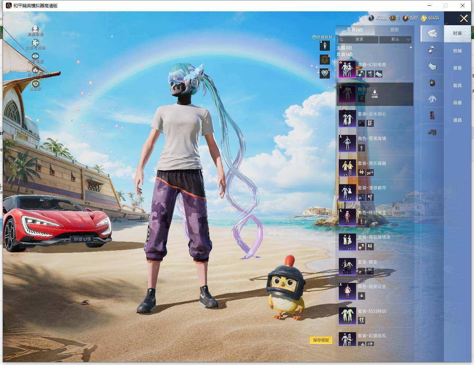Click the first piece icon under 其乐融融
Image resolution: width=474 pixels, height=365 pixels.
tap(361, 173)
